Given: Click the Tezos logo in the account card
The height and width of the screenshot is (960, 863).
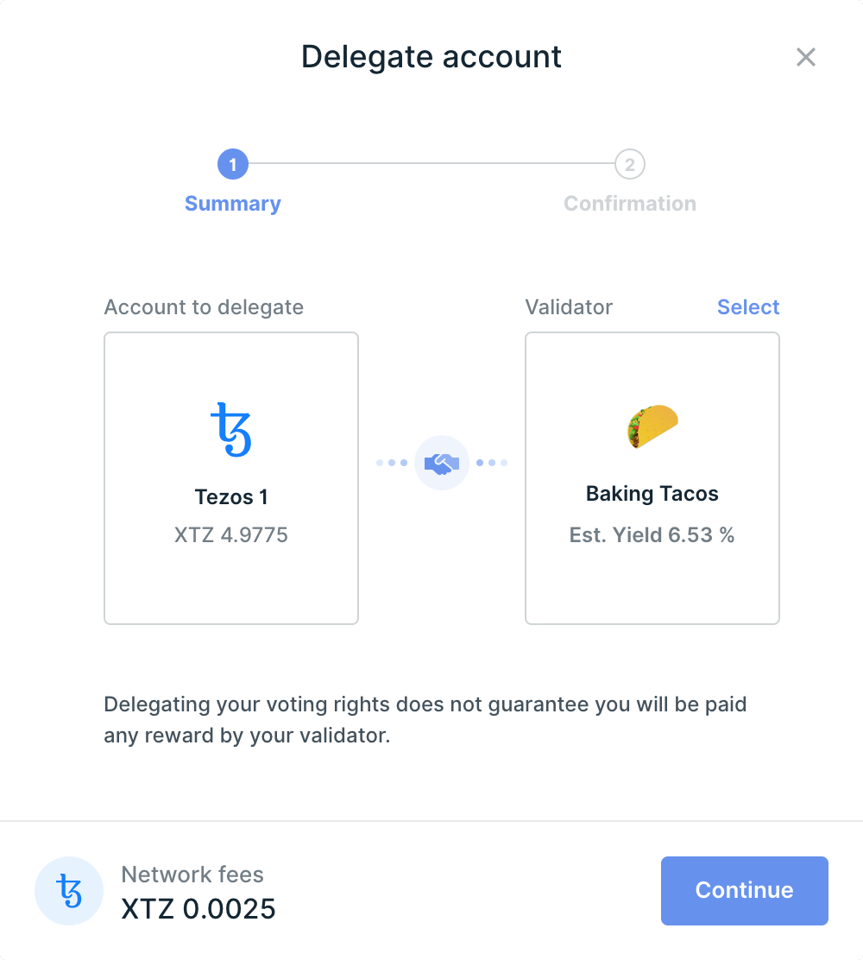Looking at the screenshot, I should pos(231,429).
